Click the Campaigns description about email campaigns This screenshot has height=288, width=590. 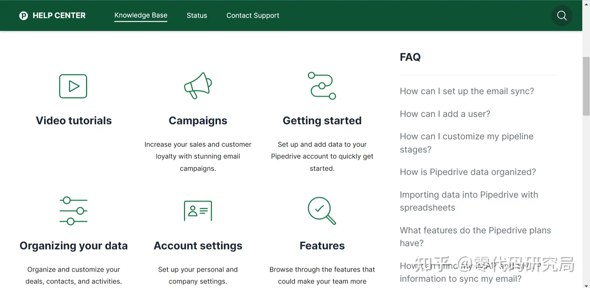tap(198, 156)
